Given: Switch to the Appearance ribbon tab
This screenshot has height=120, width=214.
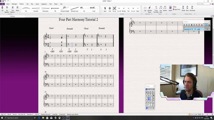Looking at the screenshot, I should [x=44, y=4].
